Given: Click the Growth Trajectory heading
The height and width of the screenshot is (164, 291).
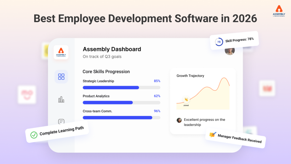Looking at the screenshot, I should coord(190,76).
